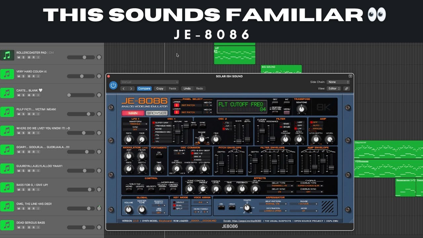Go to the previous preset arrow

pyautogui.click(x=124, y=89)
